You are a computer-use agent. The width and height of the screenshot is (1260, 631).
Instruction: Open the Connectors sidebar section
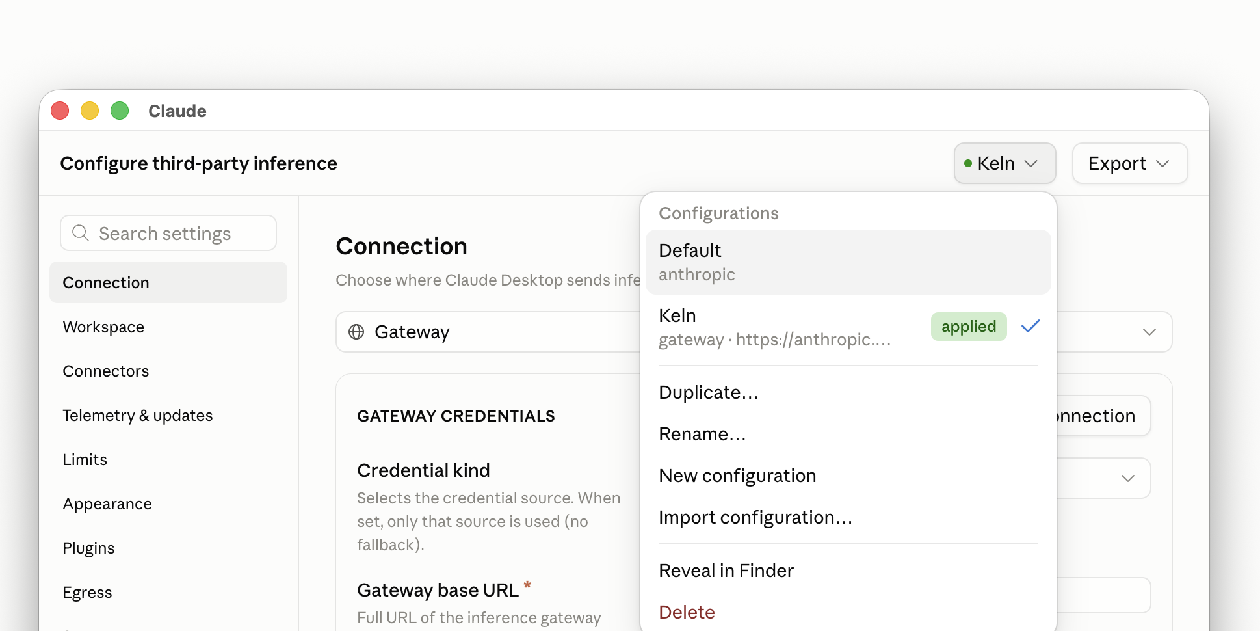168,371
